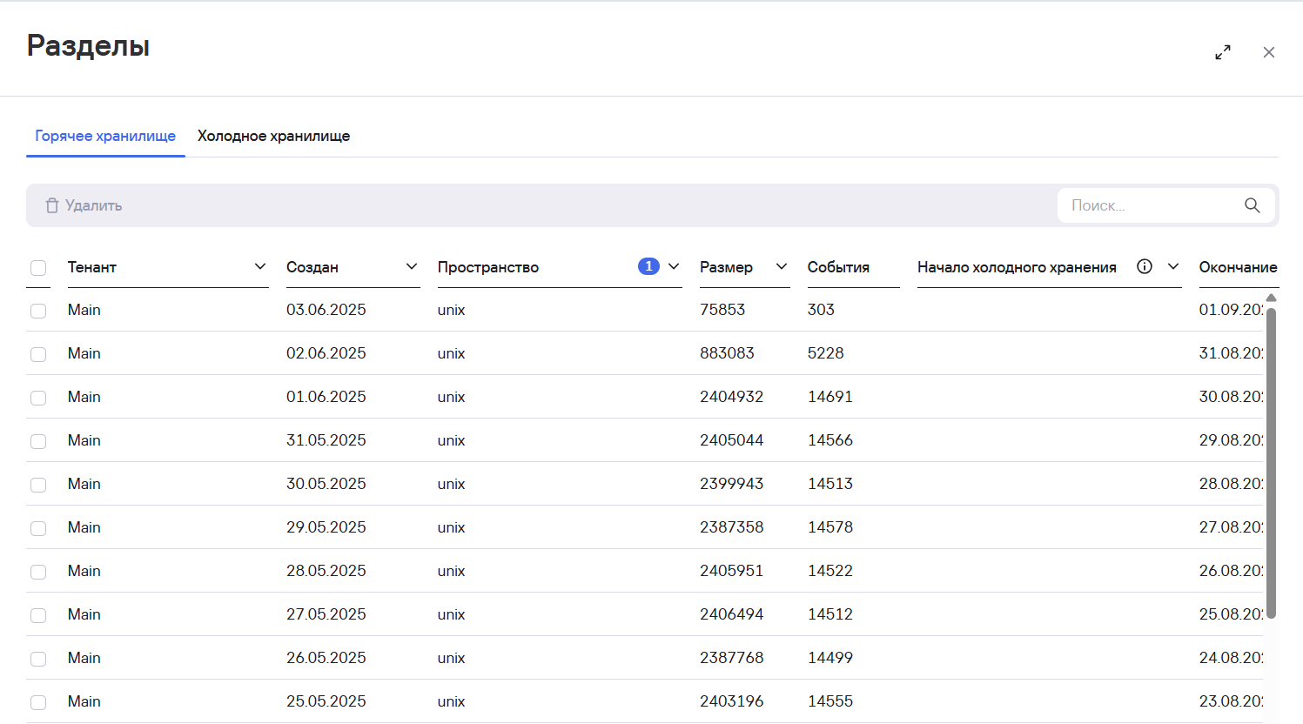Select the row created 03.06.2025
1303x724 pixels.
(38, 311)
